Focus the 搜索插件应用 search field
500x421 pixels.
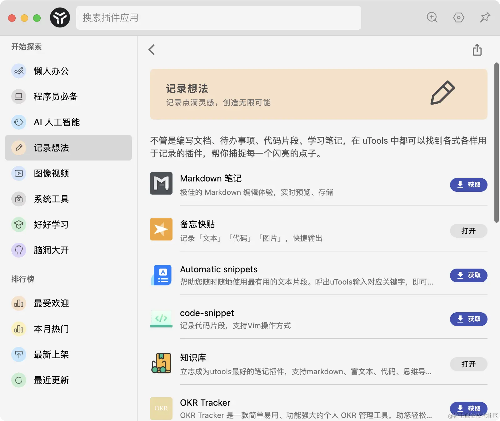pyautogui.click(x=219, y=18)
